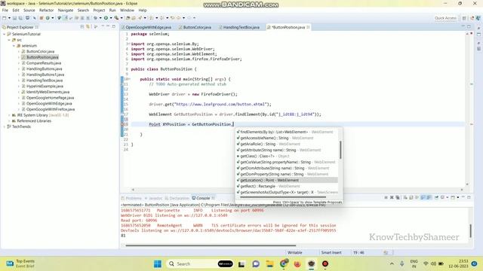This screenshot has height=271, width=483.
Task: Select CompareResults.java in Project Explorer
Action: coord(44,63)
